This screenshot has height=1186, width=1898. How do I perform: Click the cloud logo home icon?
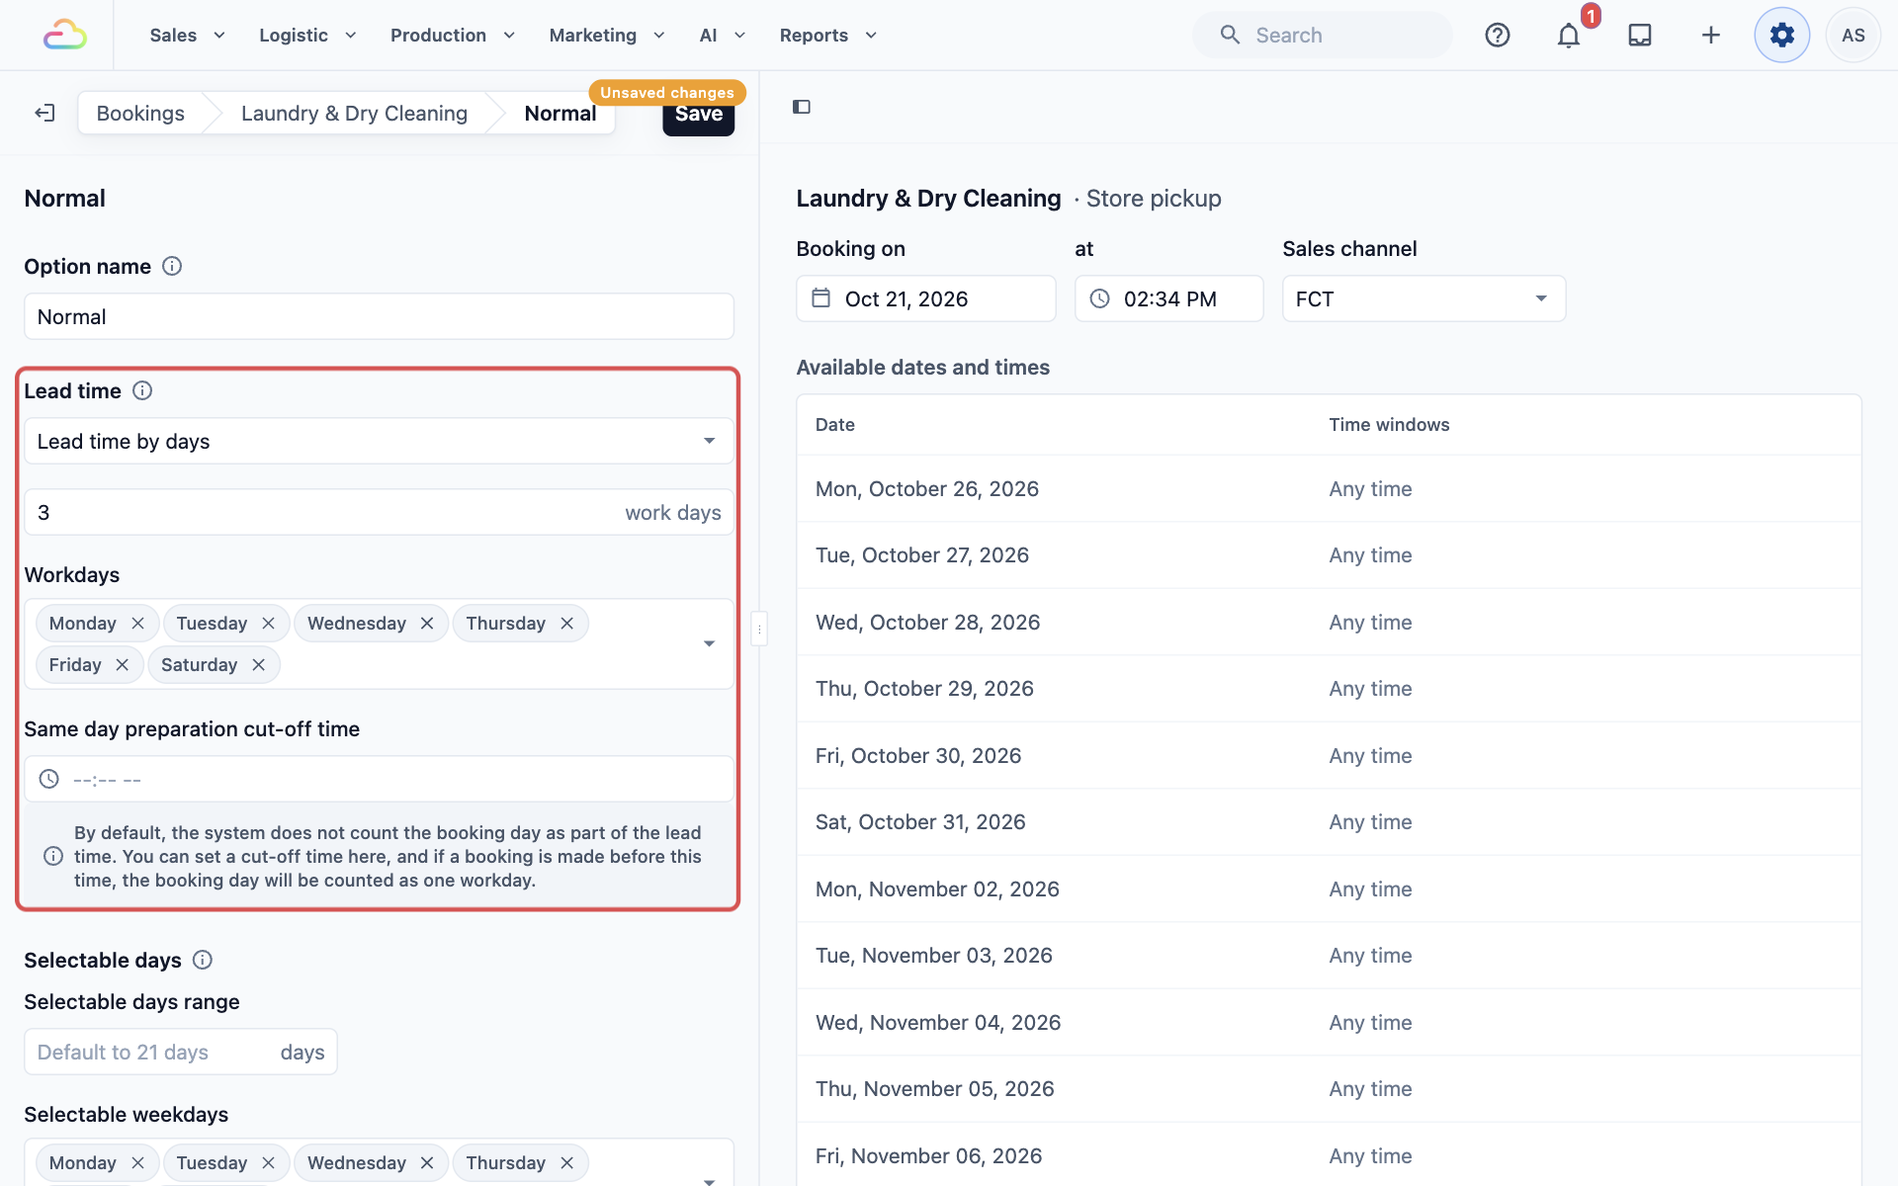pos(65,35)
